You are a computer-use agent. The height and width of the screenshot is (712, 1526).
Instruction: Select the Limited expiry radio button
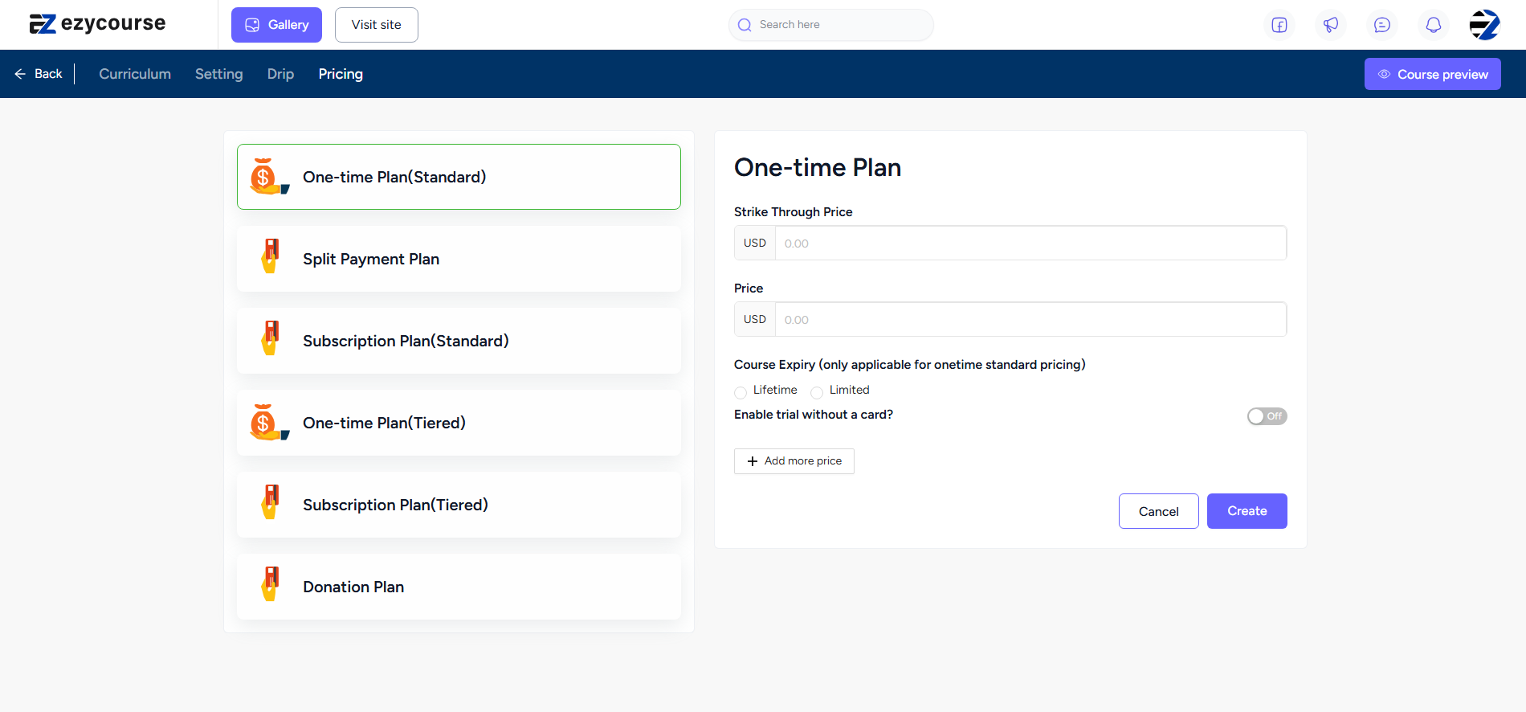[x=817, y=392]
